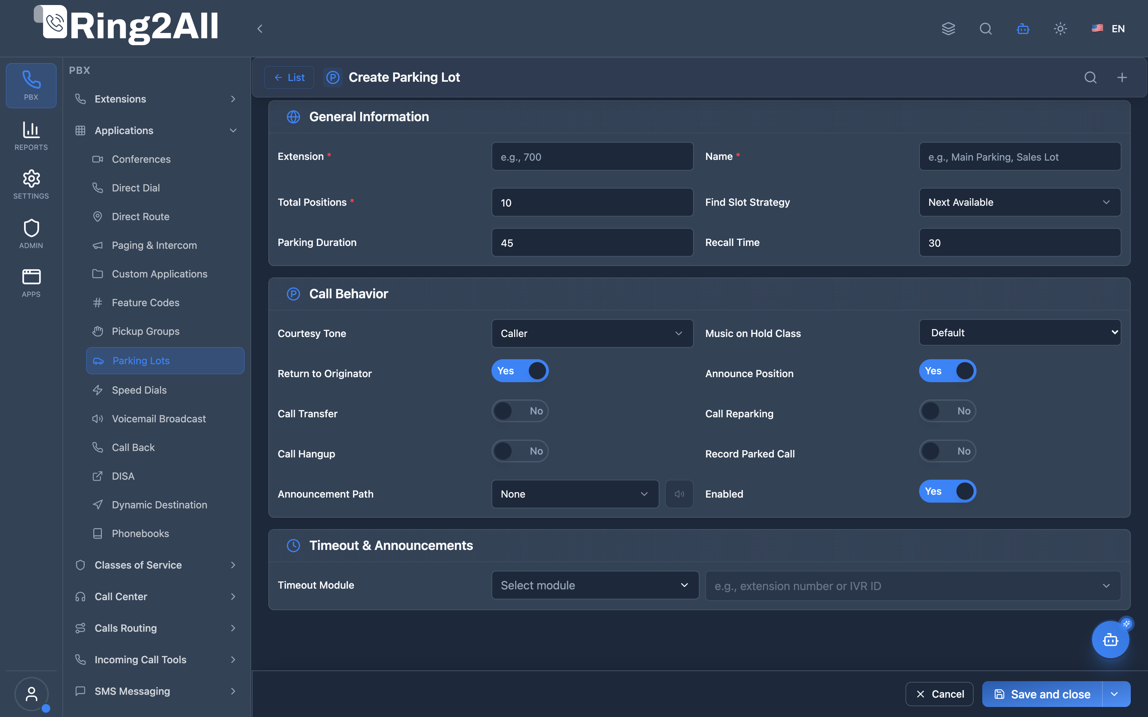Select the PBX phone section icon
Screen dimensions: 1148x717
[31, 85]
